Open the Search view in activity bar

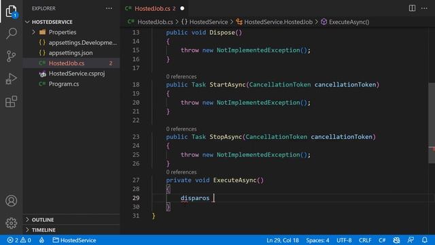[x=11, y=33]
